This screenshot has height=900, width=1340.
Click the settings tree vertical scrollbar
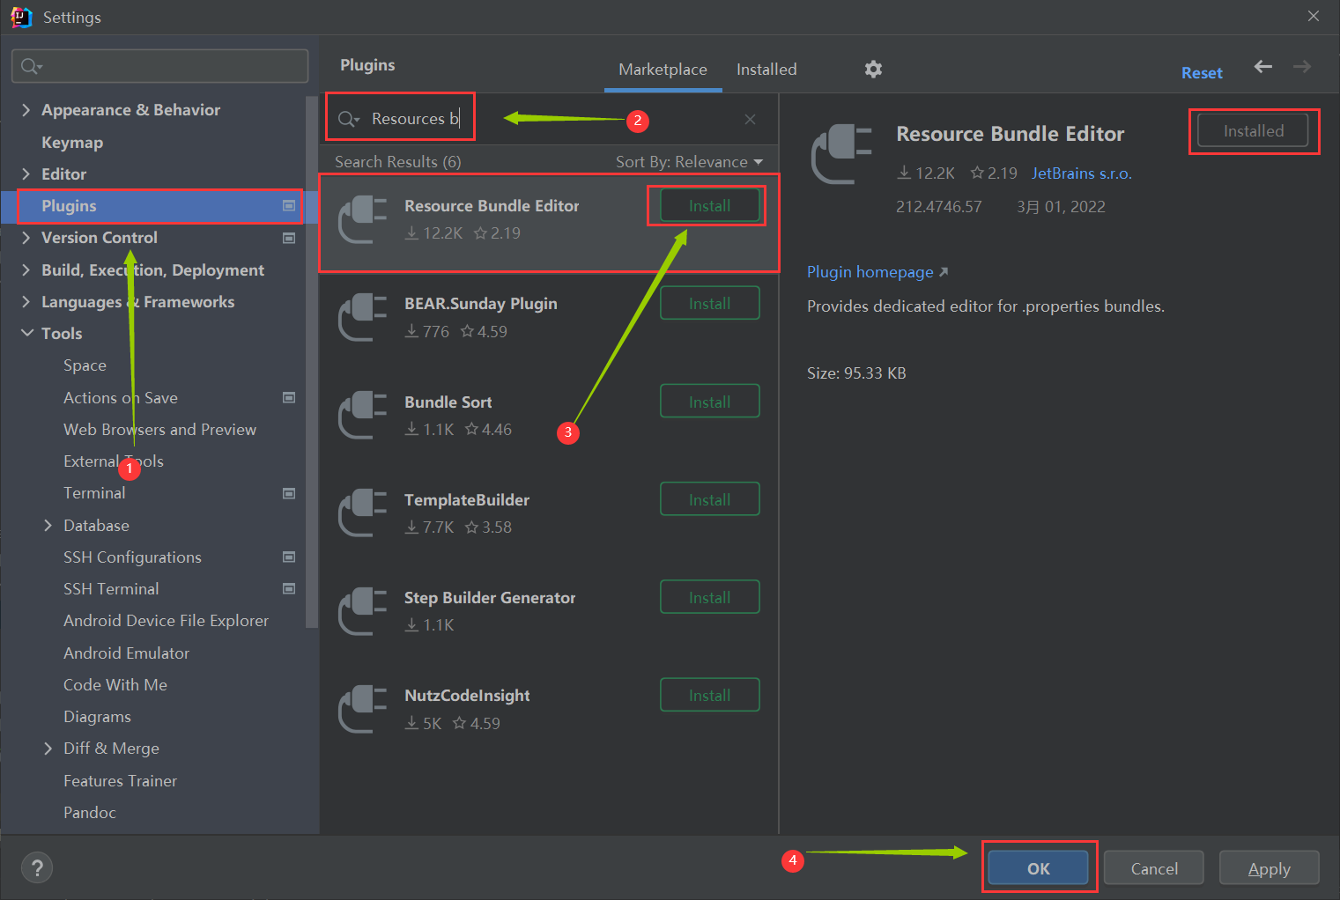tap(310, 361)
